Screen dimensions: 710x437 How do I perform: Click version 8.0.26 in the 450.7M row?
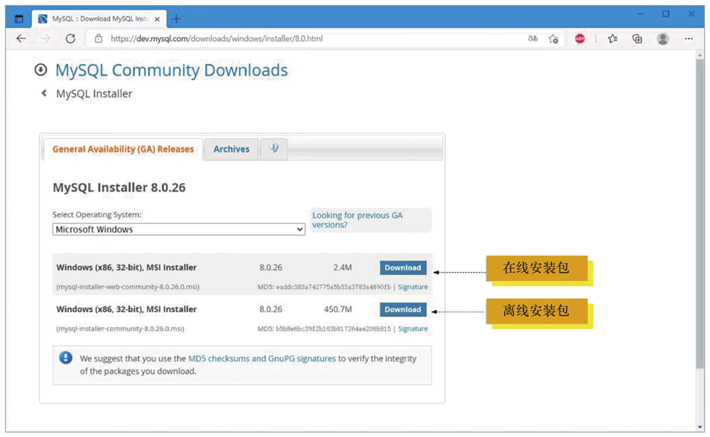(271, 309)
